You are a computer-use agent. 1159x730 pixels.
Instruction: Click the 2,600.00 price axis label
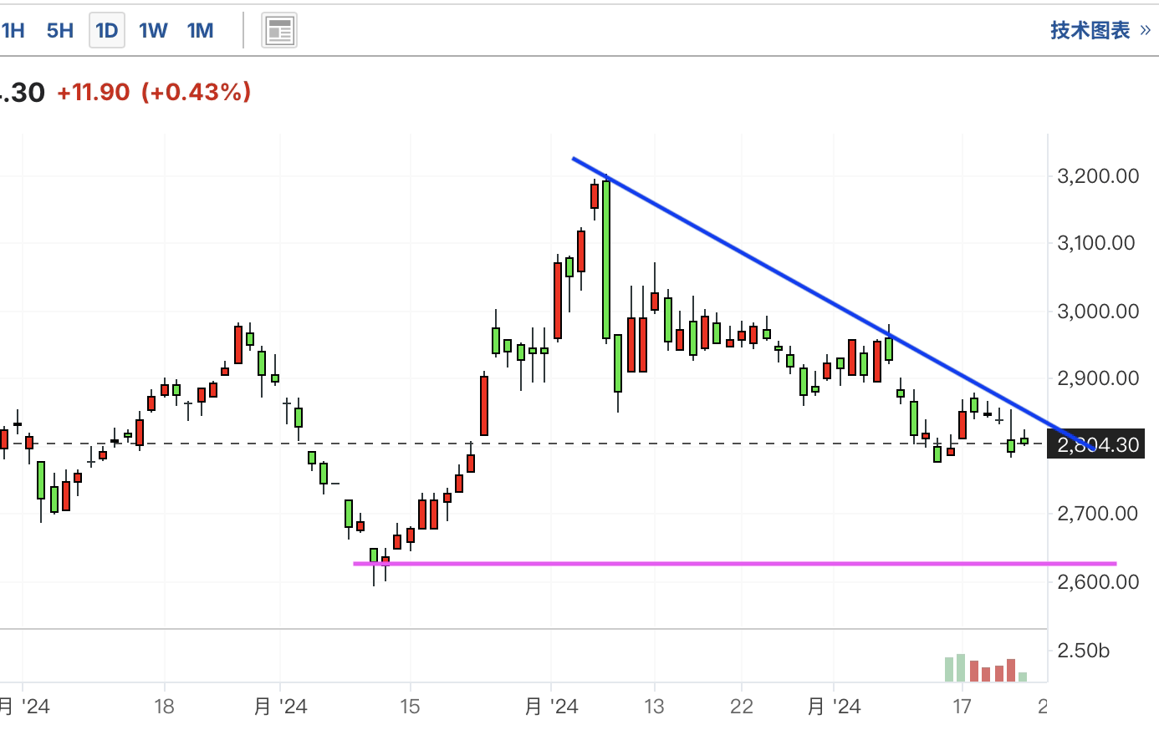1098,582
